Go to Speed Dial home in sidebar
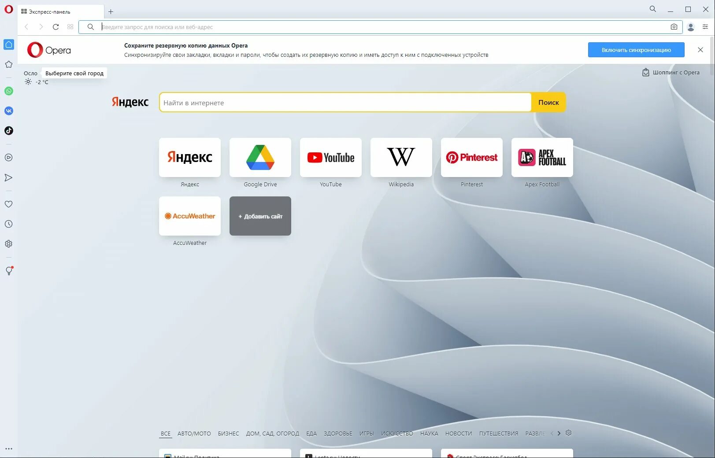The height and width of the screenshot is (458, 715). [9, 44]
